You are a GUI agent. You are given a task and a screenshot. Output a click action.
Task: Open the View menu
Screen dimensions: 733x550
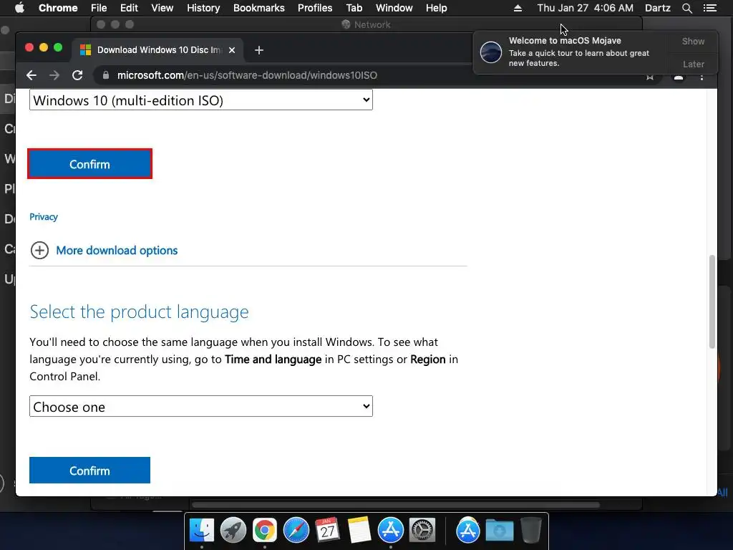click(x=162, y=8)
